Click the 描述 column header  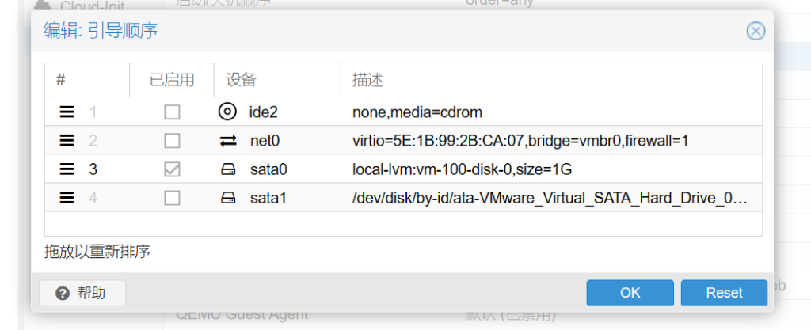click(367, 80)
